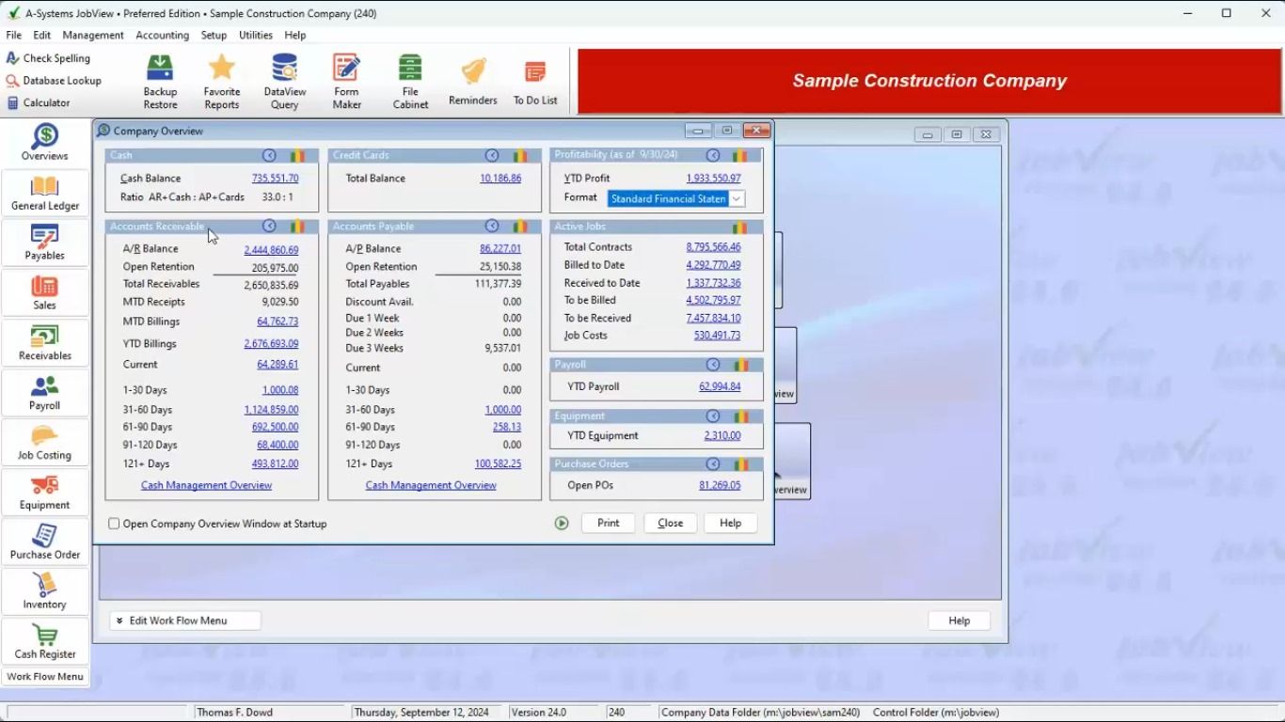This screenshot has width=1285, height=722.
Task: Click the Credit Cards chart icon
Action: pos(519,155)
